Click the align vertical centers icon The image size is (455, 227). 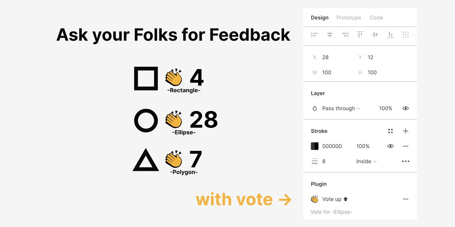[x=375, y=34]
